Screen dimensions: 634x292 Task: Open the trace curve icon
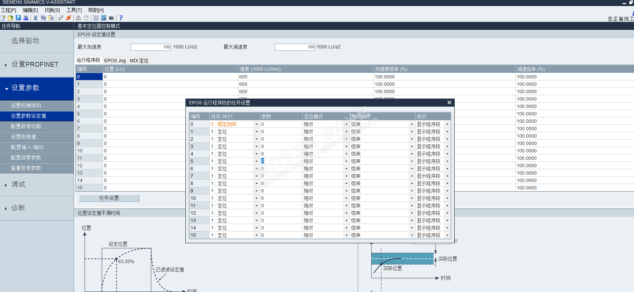[x=103, y=18]
